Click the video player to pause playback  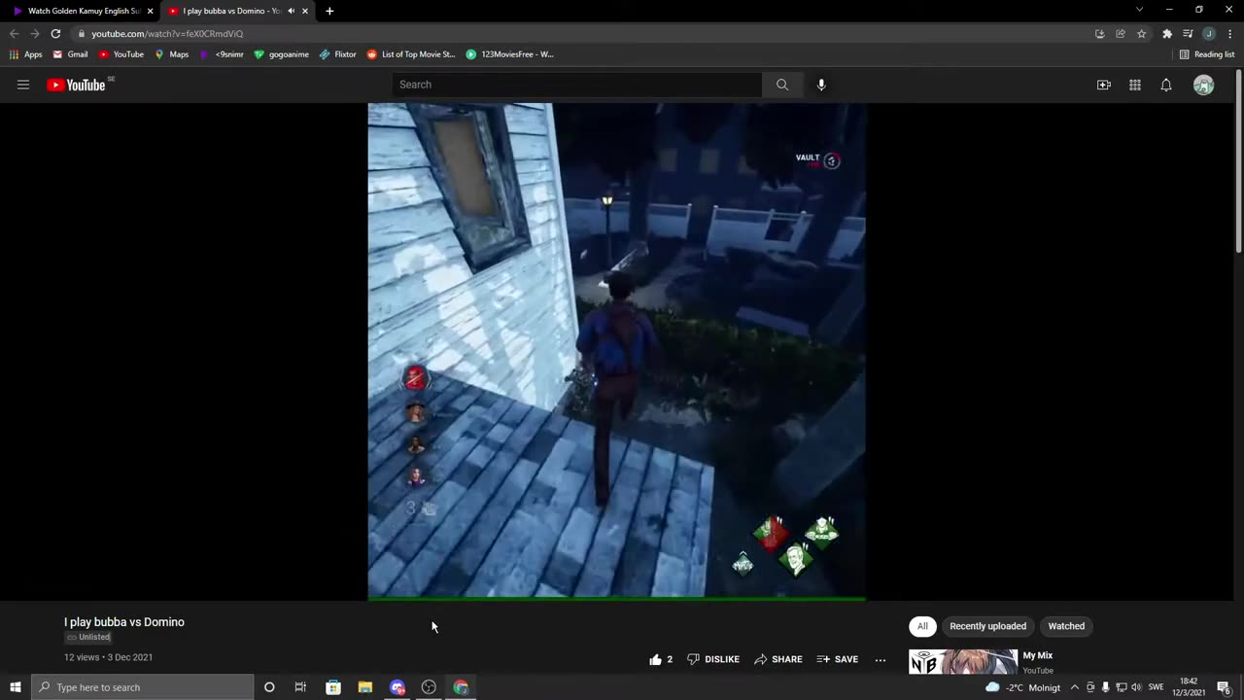(x=616, y=350)
